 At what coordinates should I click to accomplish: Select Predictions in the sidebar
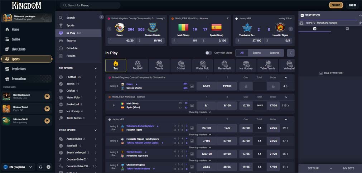coord(19,69)
